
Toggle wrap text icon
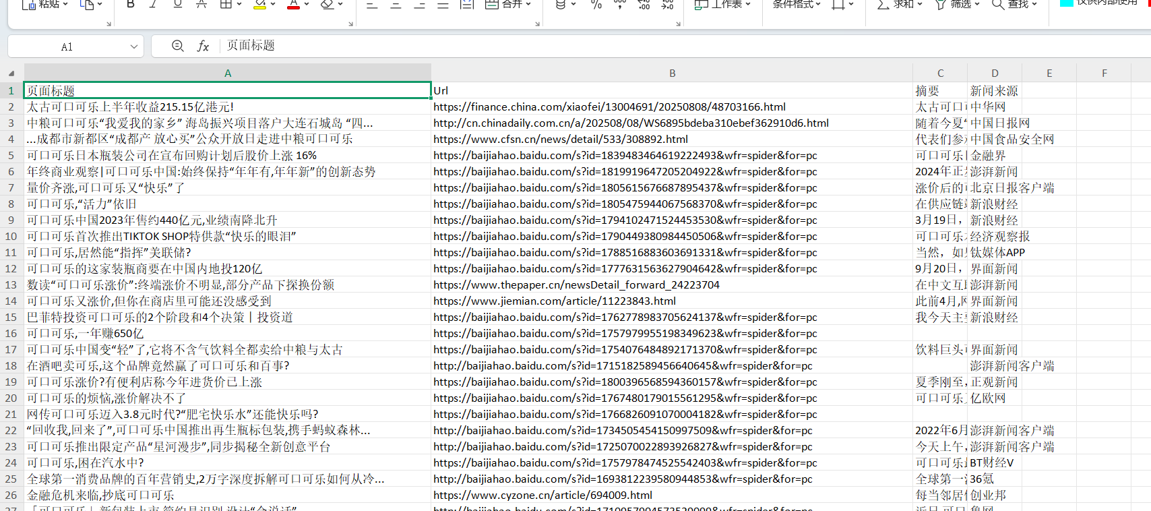[466, 4]
